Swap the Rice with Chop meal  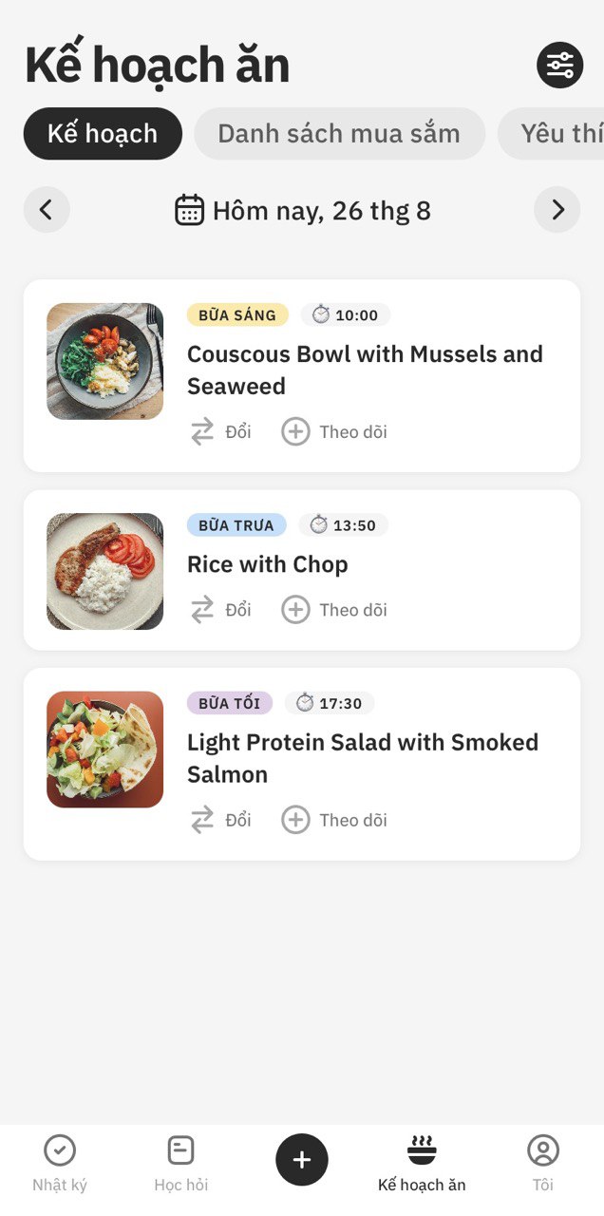click(x=220, y=610)
